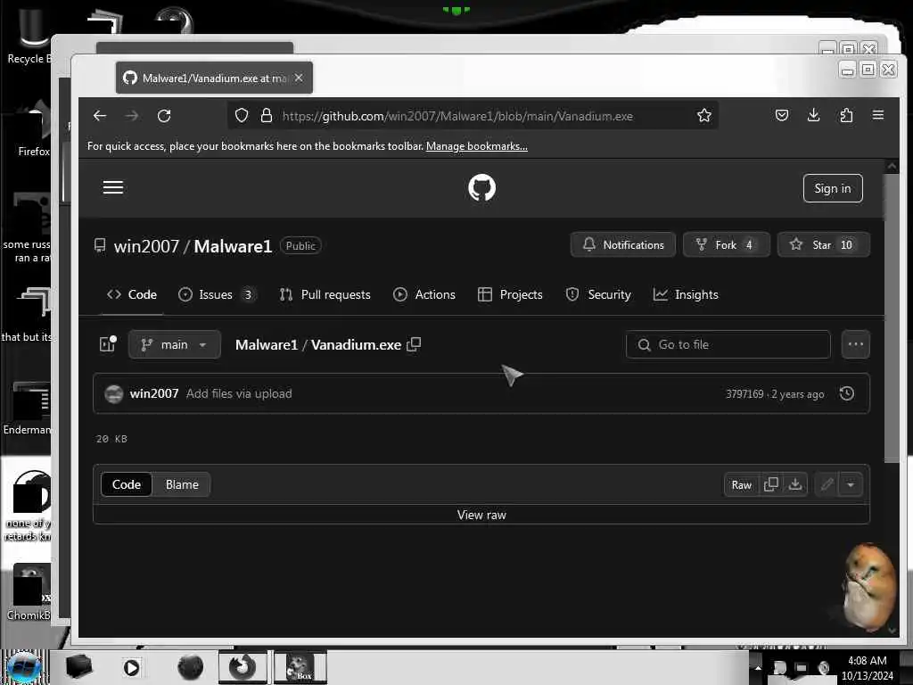View site security via the padlock icon
Image resolution: width=913 pixels, height=685 pixels.
pos(266,116)
